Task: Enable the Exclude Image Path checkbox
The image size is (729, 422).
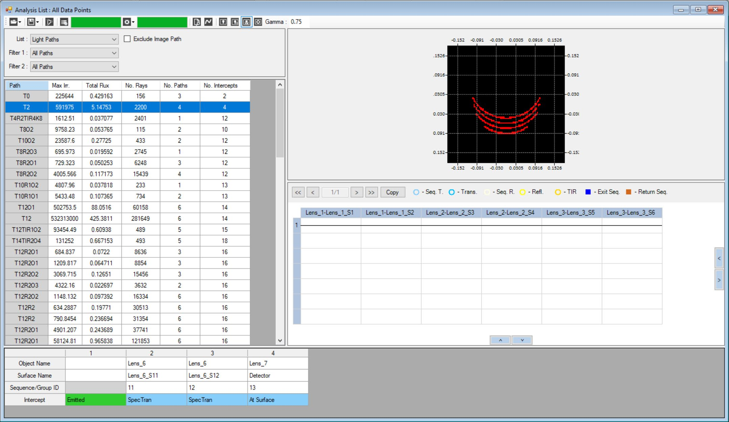Action: coord(127,39)
